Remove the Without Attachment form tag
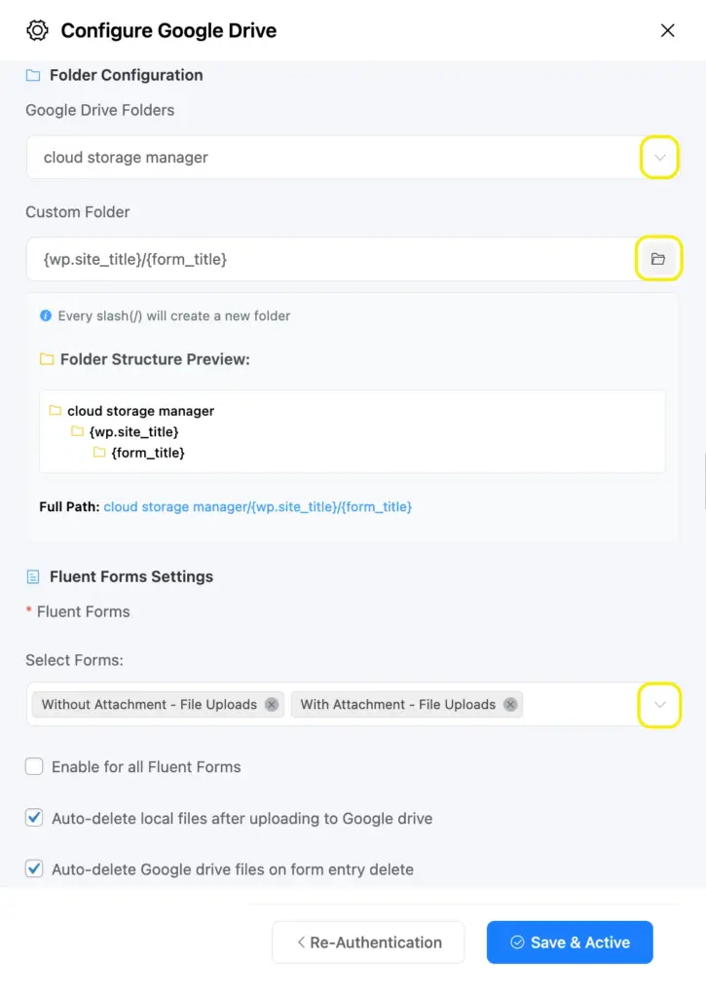The image size is (706, 997). [271, 704]
